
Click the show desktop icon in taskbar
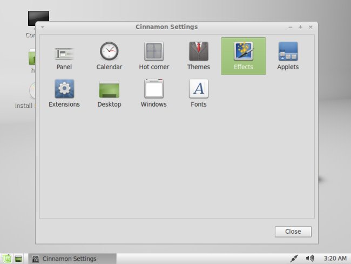[x=18, y=259]
